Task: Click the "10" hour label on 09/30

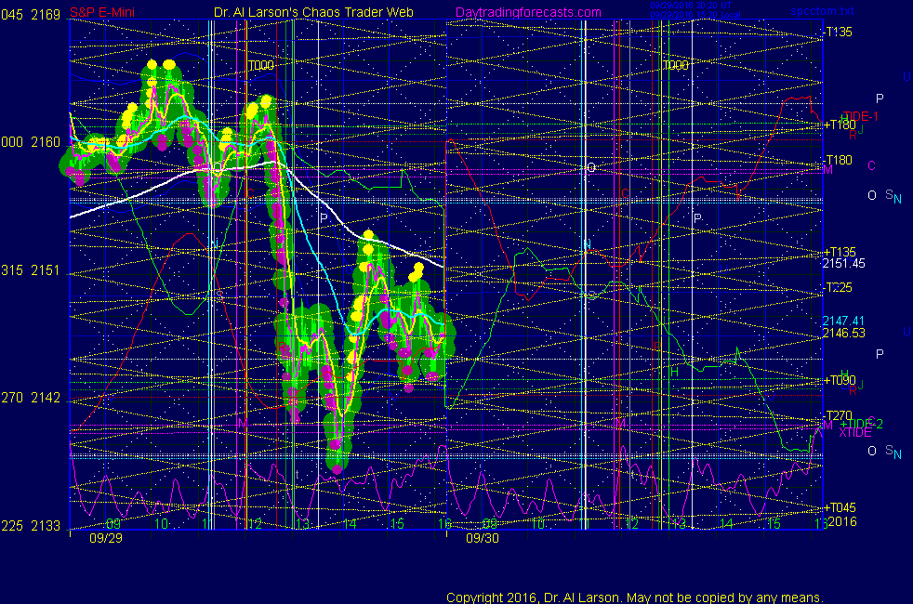Action: pos(537,524)
